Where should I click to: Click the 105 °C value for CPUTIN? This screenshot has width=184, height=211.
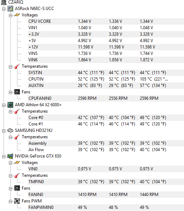coord(154,79)
